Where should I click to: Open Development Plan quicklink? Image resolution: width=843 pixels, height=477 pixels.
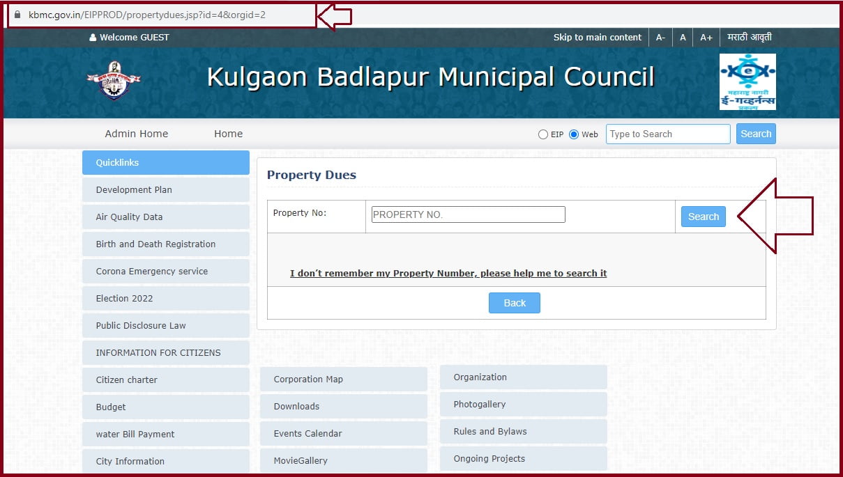(x=166, y=189)
